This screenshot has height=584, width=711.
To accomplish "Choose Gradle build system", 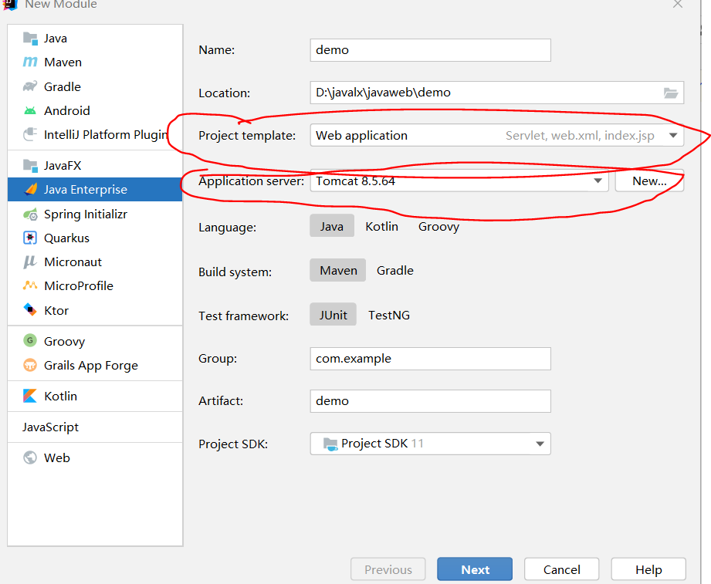I will click(395, 271).
